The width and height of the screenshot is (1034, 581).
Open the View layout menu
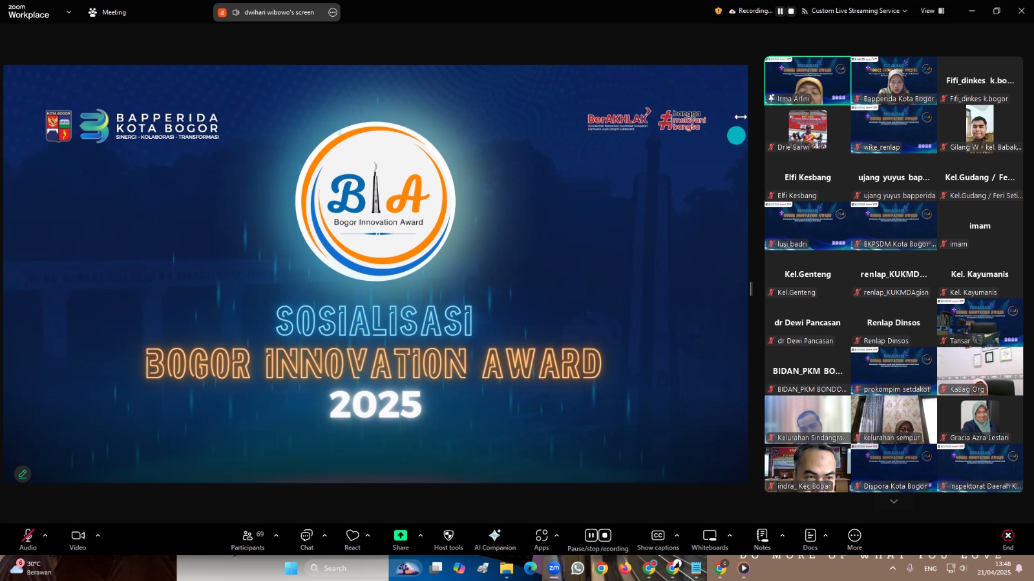click(x=933, y=11)
